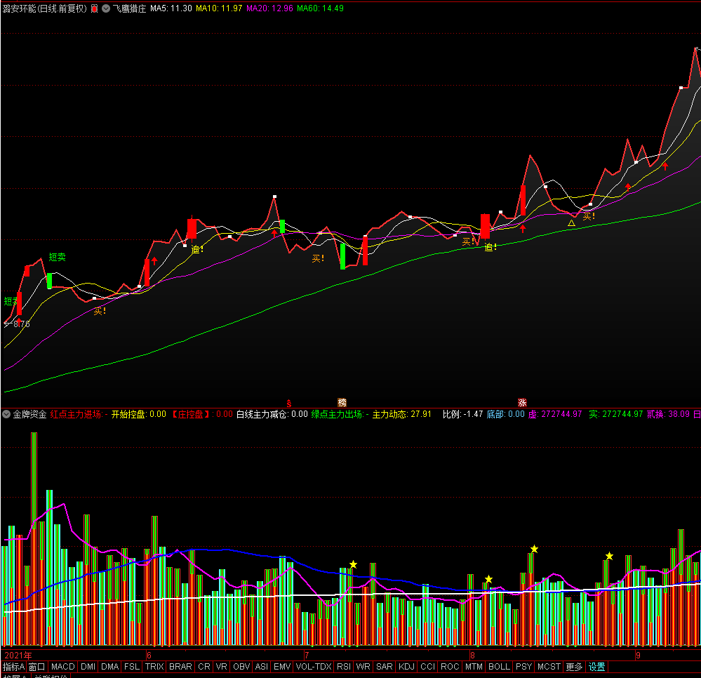This screenshot has width=701, height=678.
Task: Select the KDJ indicator tab
Action: click(406, 667)
